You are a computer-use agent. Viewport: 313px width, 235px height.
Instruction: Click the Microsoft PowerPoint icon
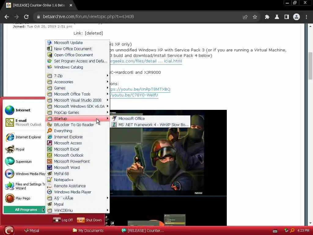[x=50, y=162]
